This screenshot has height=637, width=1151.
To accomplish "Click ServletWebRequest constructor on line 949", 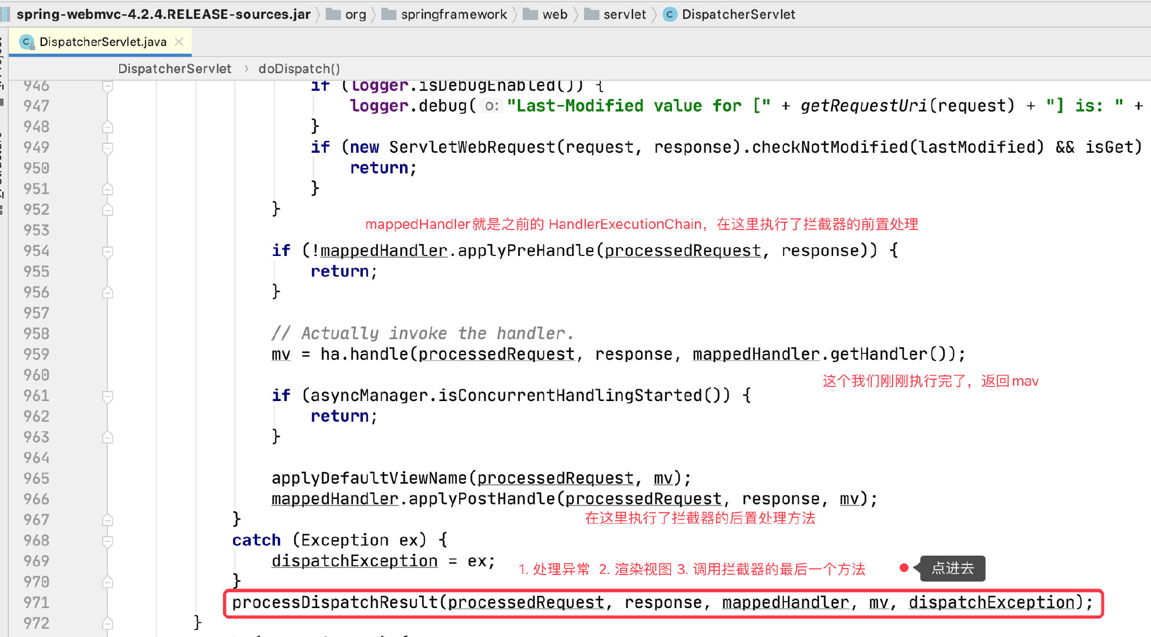I will (x=472, y=147).
